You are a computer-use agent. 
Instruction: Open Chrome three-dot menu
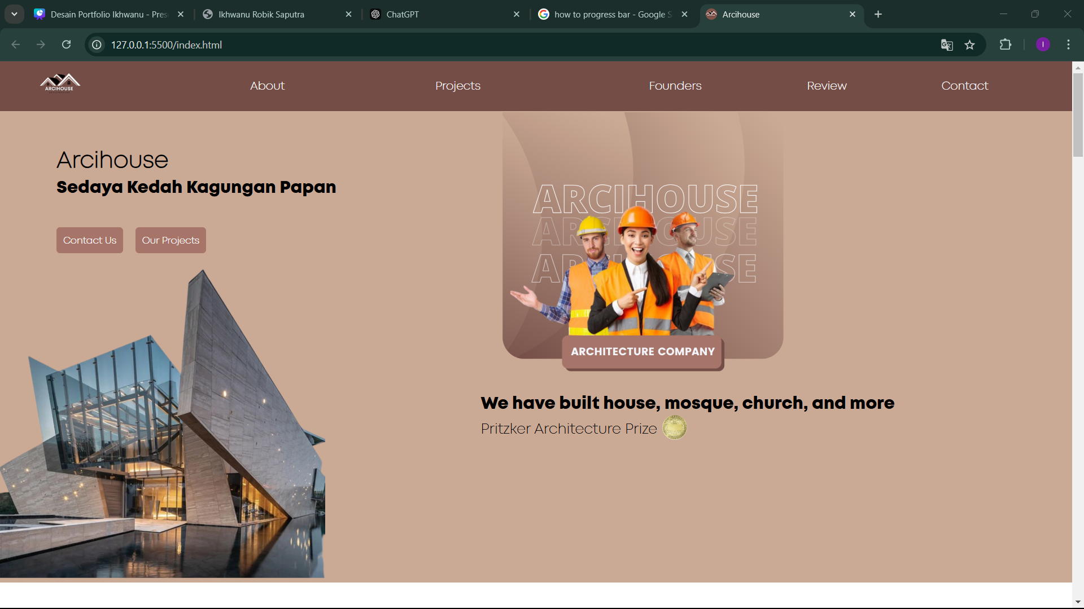[x=1068, y=45]
